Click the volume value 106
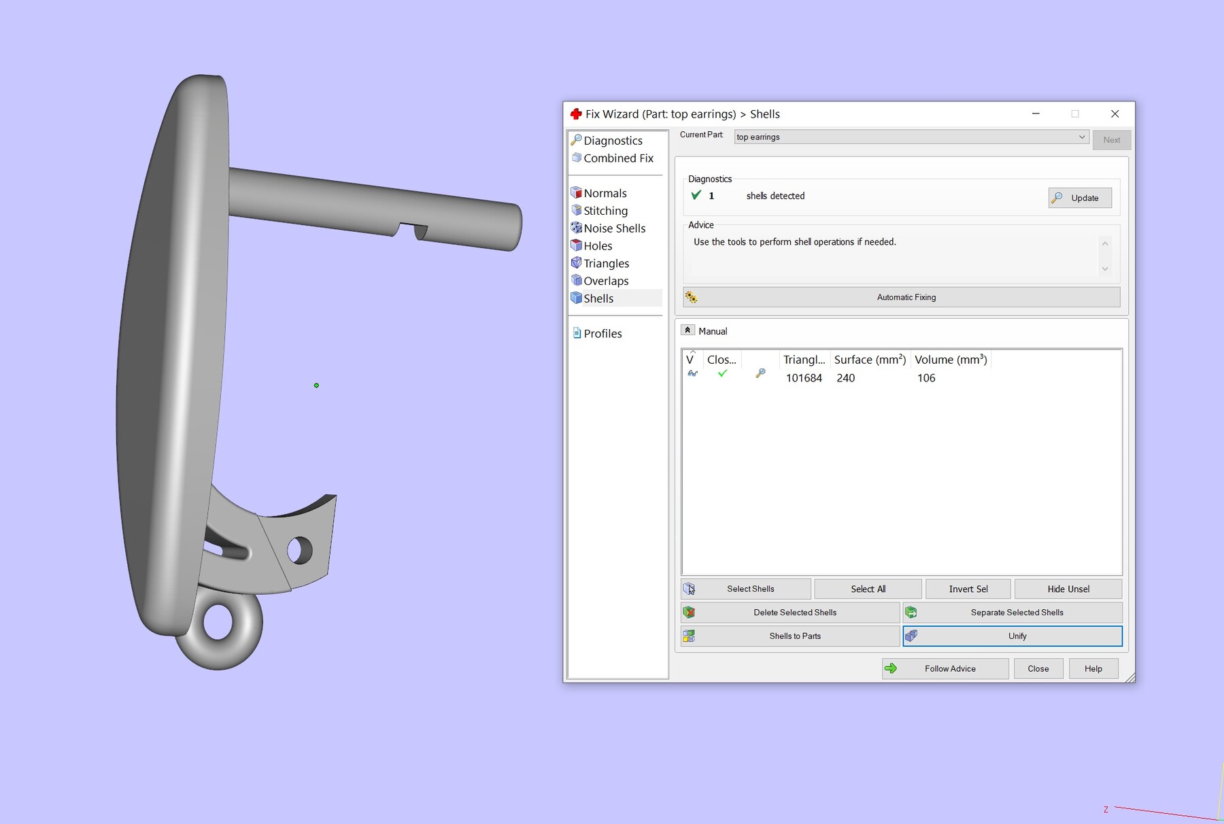 coord(926,378)
